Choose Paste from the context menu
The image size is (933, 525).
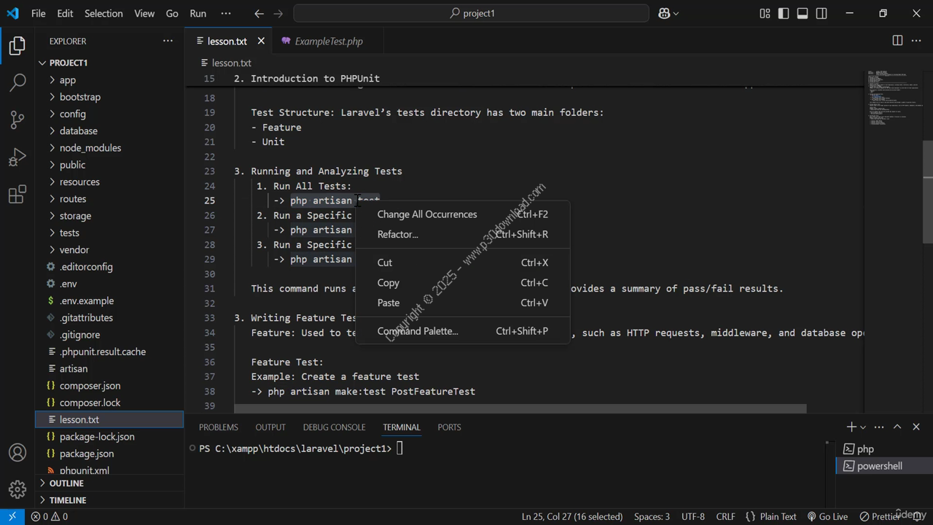[x=462, y=303]
